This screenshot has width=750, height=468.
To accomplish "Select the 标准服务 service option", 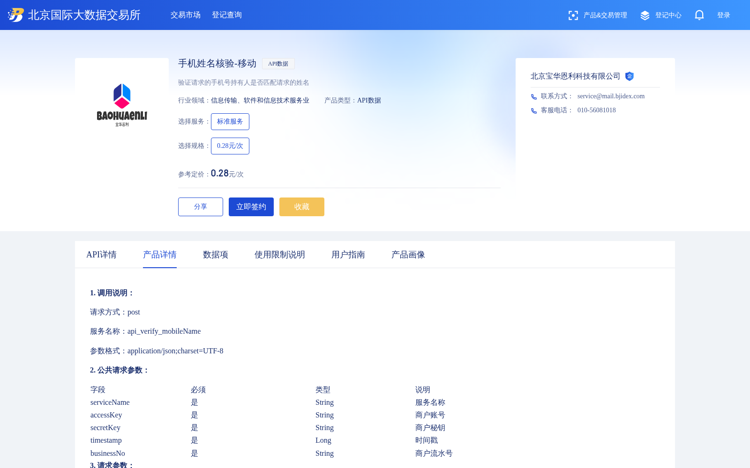I will click(x=230, y=122).
